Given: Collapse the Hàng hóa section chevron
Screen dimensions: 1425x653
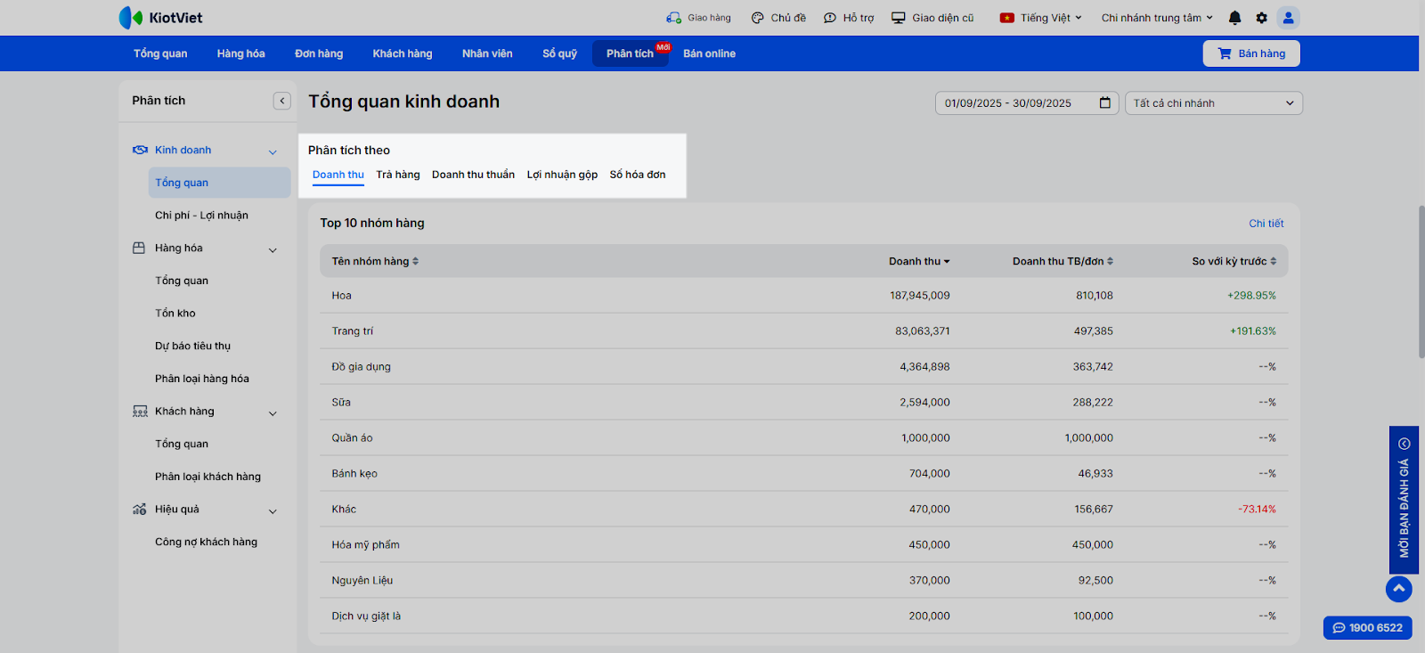Looking at the screenshot, I should point(273,249).
